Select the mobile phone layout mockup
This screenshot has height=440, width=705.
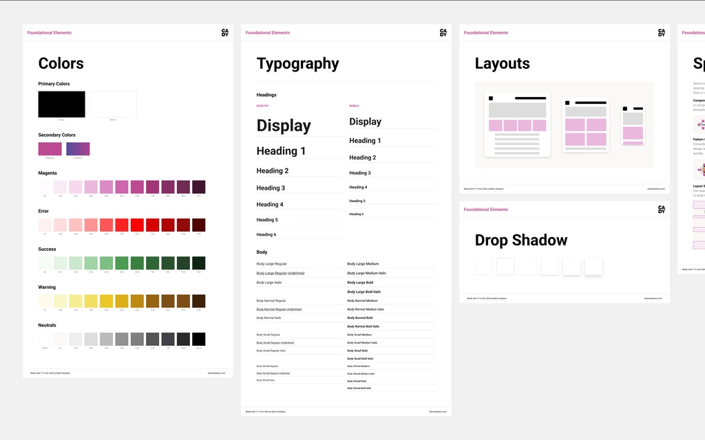click(633, 125)
